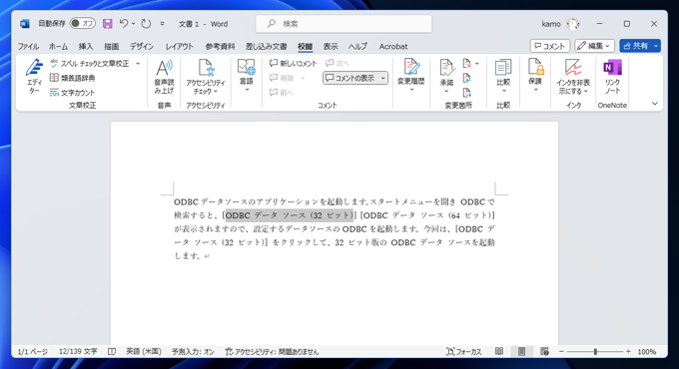Jump to the next change icon

pyautogui.click(x=467, y=93)
